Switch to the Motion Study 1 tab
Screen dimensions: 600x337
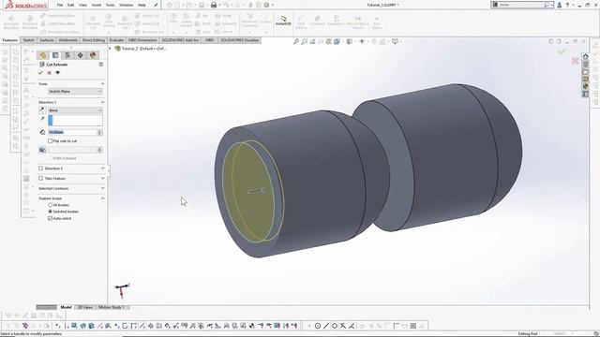(112, 307)
